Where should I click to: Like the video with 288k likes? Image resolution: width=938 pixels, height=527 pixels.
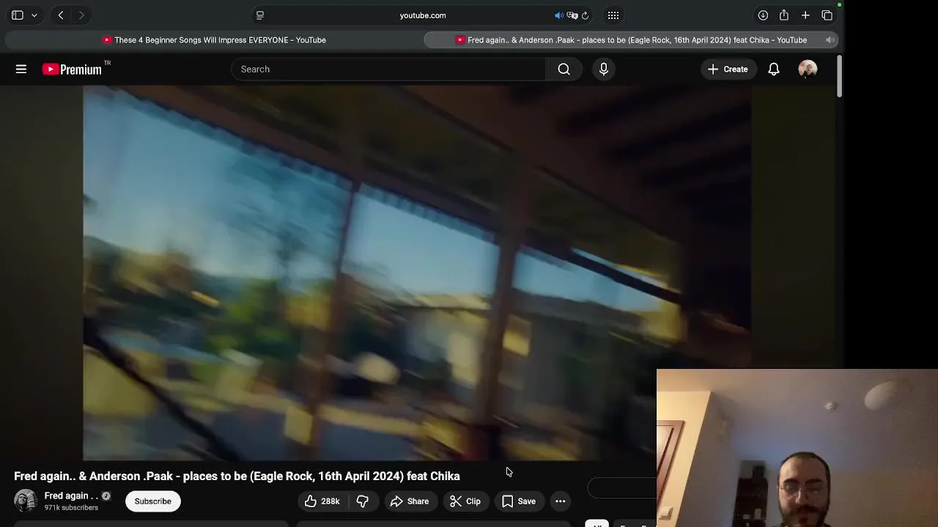point(322,501)
